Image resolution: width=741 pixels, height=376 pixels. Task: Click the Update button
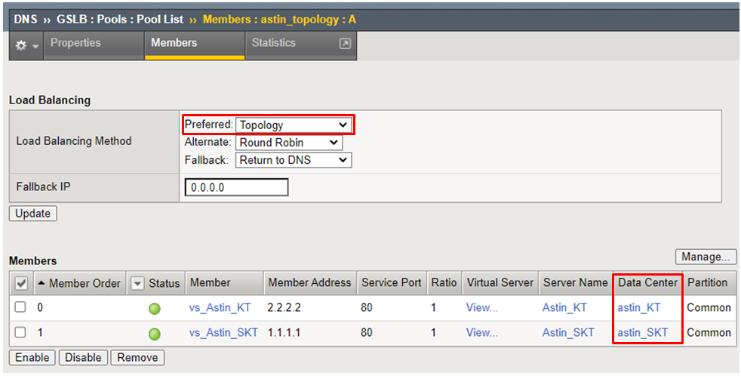point(33,214)
